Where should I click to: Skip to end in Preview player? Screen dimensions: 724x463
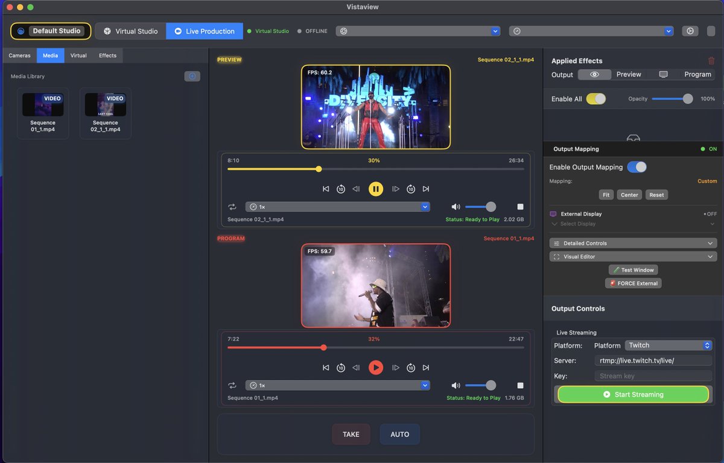(426, 189)
